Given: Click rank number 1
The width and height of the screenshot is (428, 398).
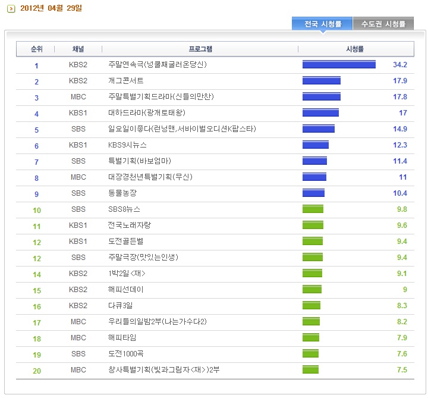Looking at the screenshot, I should pos(36,66).
